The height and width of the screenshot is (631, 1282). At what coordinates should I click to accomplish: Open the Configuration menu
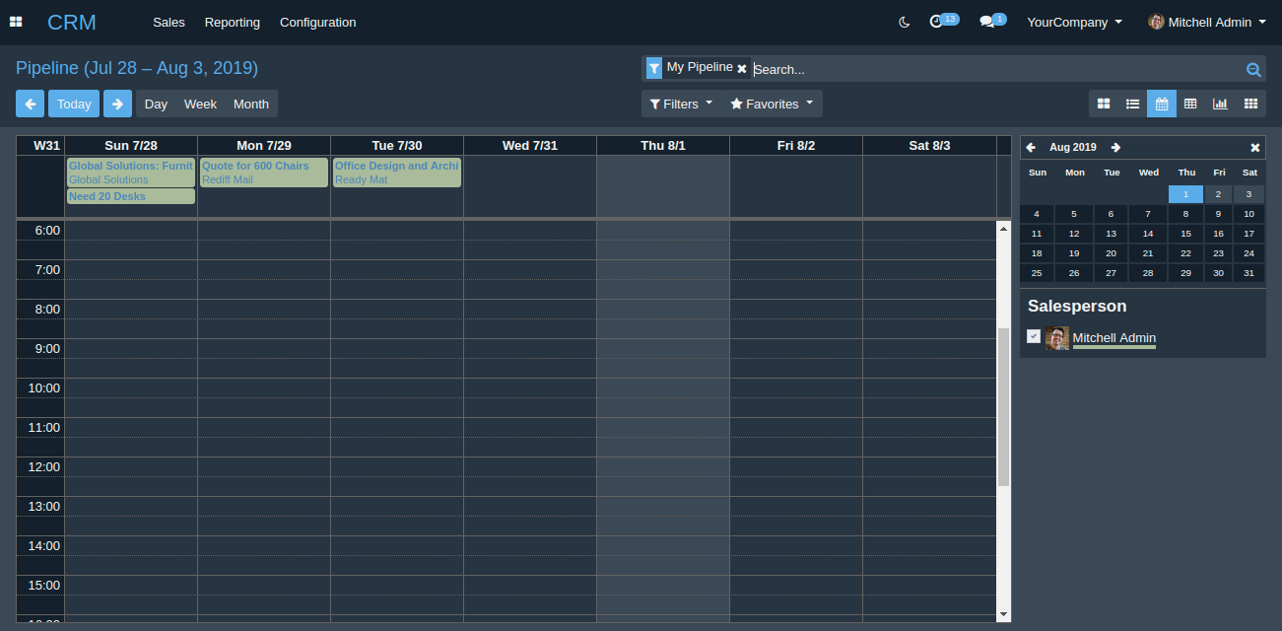pyautogui.click(x=317, y=22)
